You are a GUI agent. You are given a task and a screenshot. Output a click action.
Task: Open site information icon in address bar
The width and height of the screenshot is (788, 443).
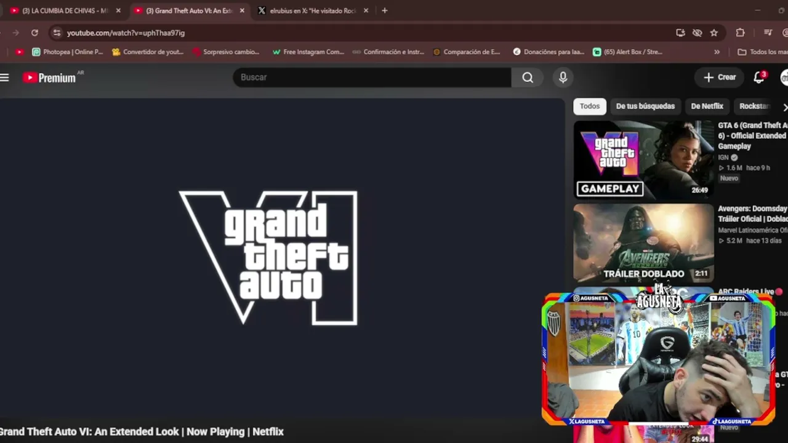(57, 33)
